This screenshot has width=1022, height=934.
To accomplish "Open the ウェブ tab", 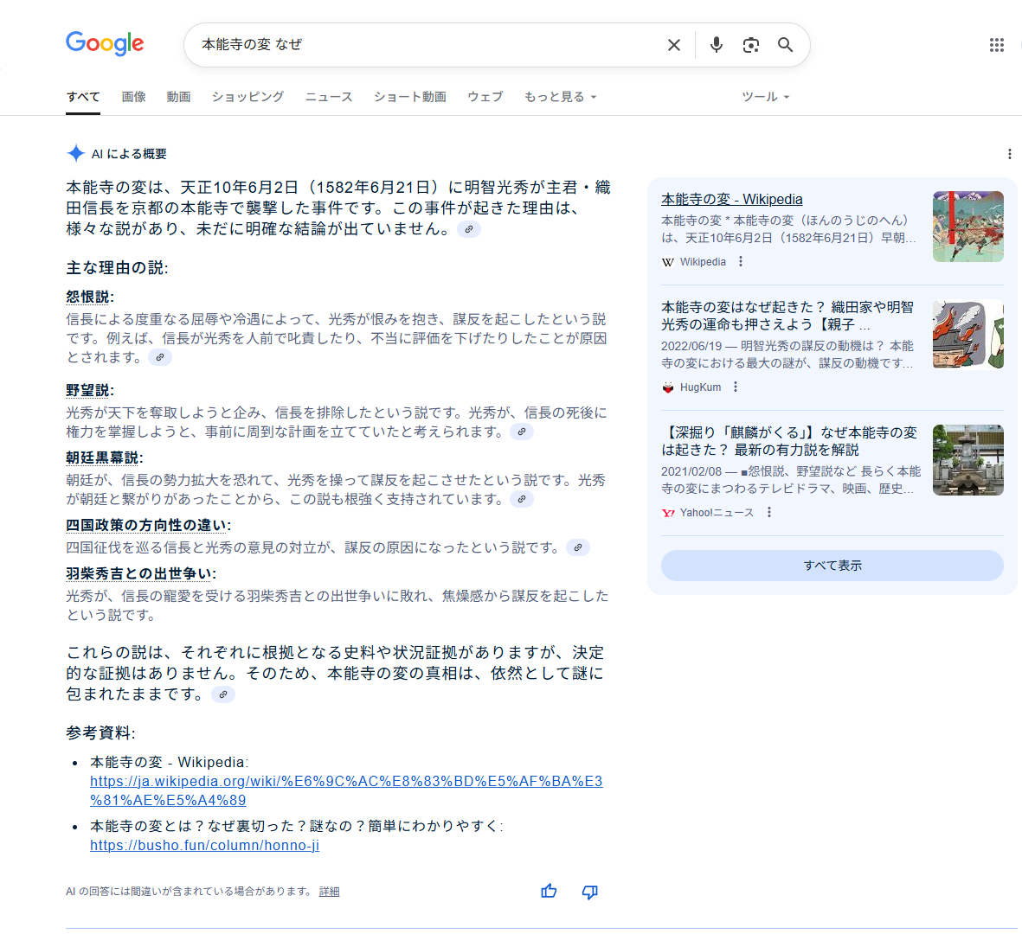I will pos(485,97).
